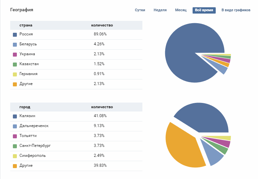The height and width of the screenshot is (179, 258).
Task: Click the light blue swatch beside Беларусь
Action: [x=15, y=44]
